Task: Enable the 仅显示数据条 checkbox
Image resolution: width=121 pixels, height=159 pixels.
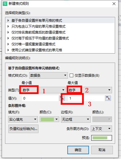Action: point(71,76)
